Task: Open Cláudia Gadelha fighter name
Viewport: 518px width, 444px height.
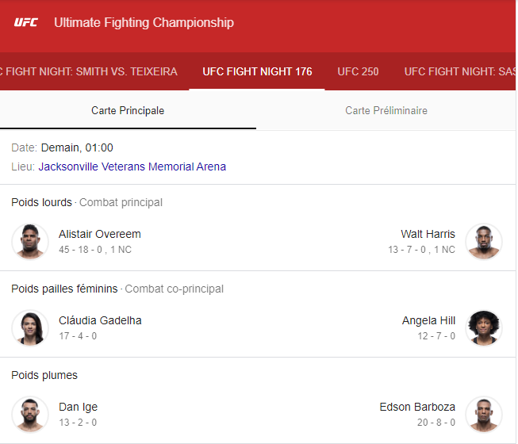Action: pos(100,320)
